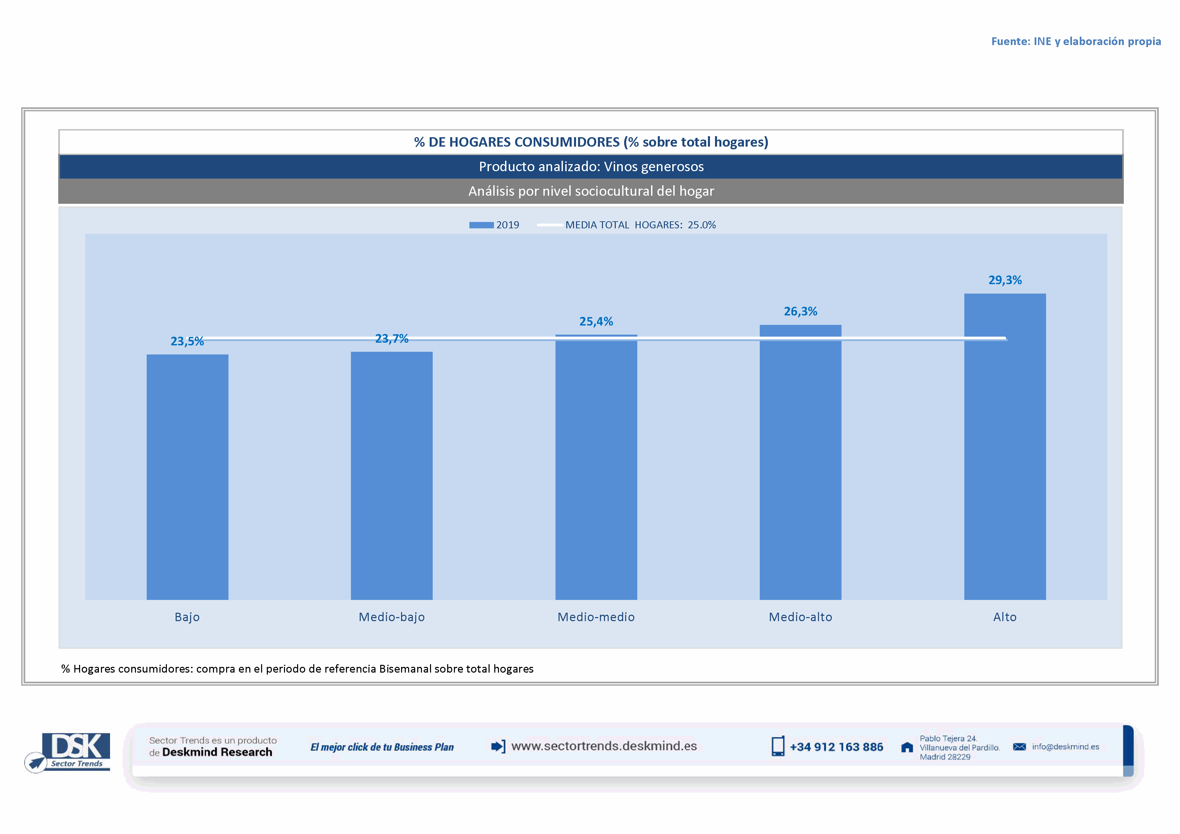Click the 2019 legend color swatch

pos(481,225)
